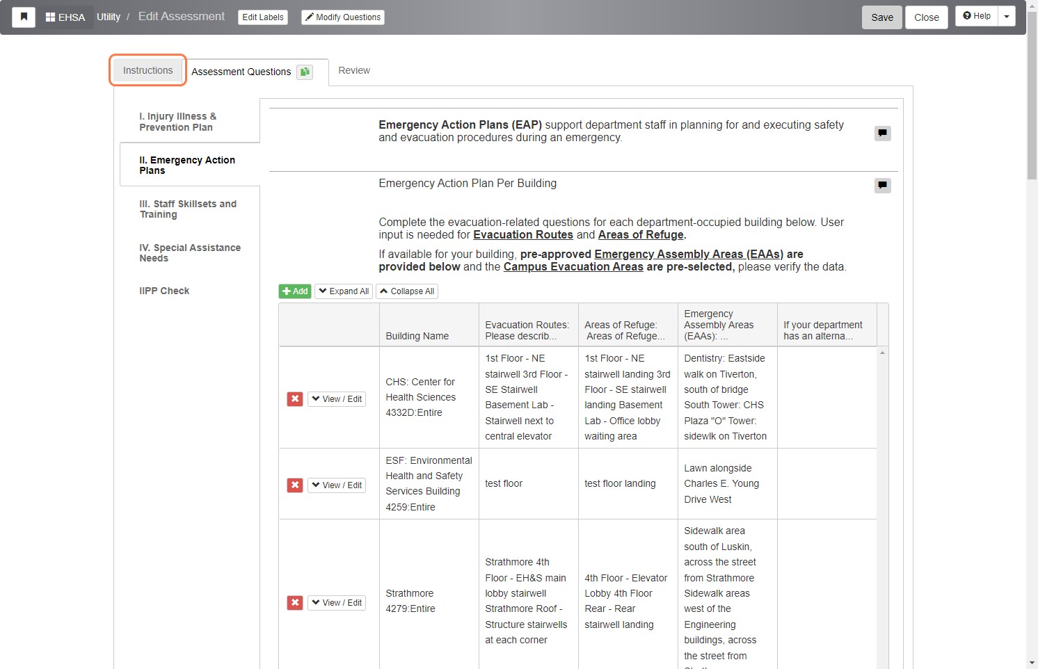The height and width of the screenshot is (669, 1038).
Task: Open Emergency Assembly Areas (EAAs) link
Action: coord(689,255)
